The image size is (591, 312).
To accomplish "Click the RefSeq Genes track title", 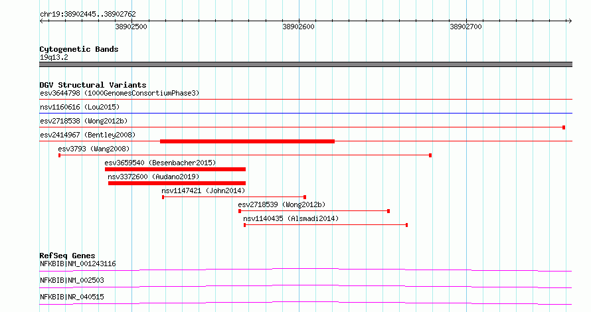I will click(67, 256).
